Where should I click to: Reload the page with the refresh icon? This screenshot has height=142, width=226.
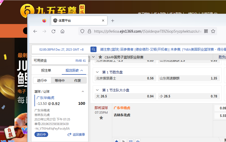click(53, 31)
